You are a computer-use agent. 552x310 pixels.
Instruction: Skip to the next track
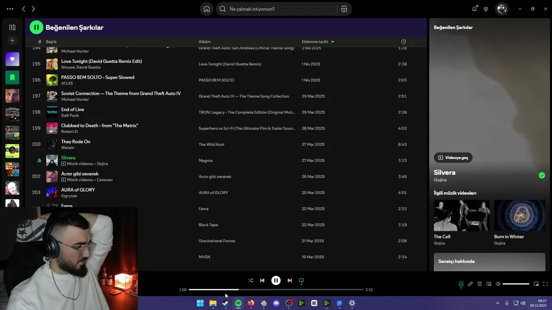(x=290, y=280)
